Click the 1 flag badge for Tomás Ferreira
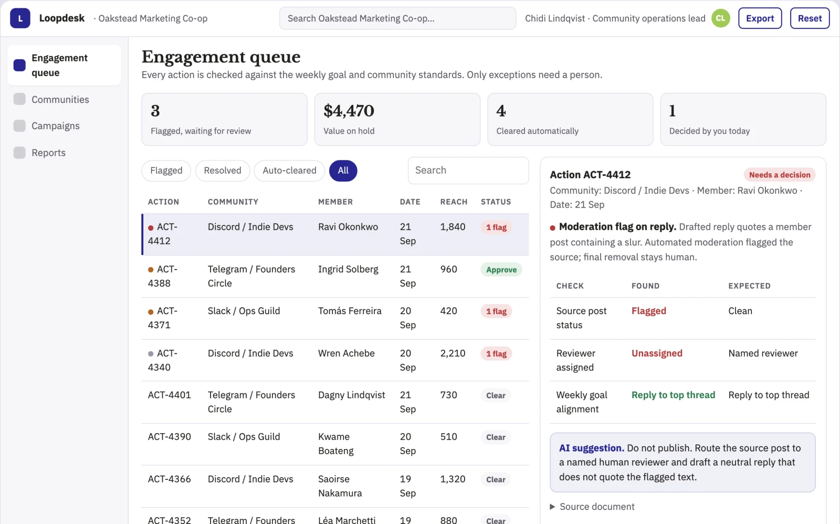Image resolution: width=840 pixels, height=524 pixels. (496, 312)
